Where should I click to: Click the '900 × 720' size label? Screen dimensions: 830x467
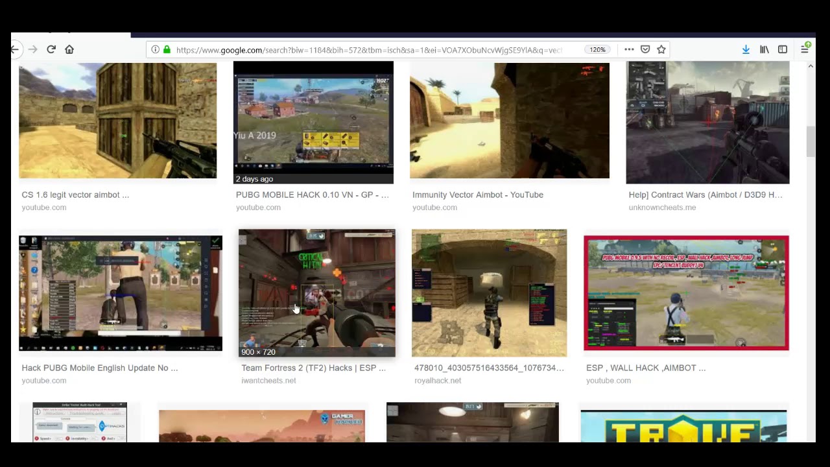(258, 352)
